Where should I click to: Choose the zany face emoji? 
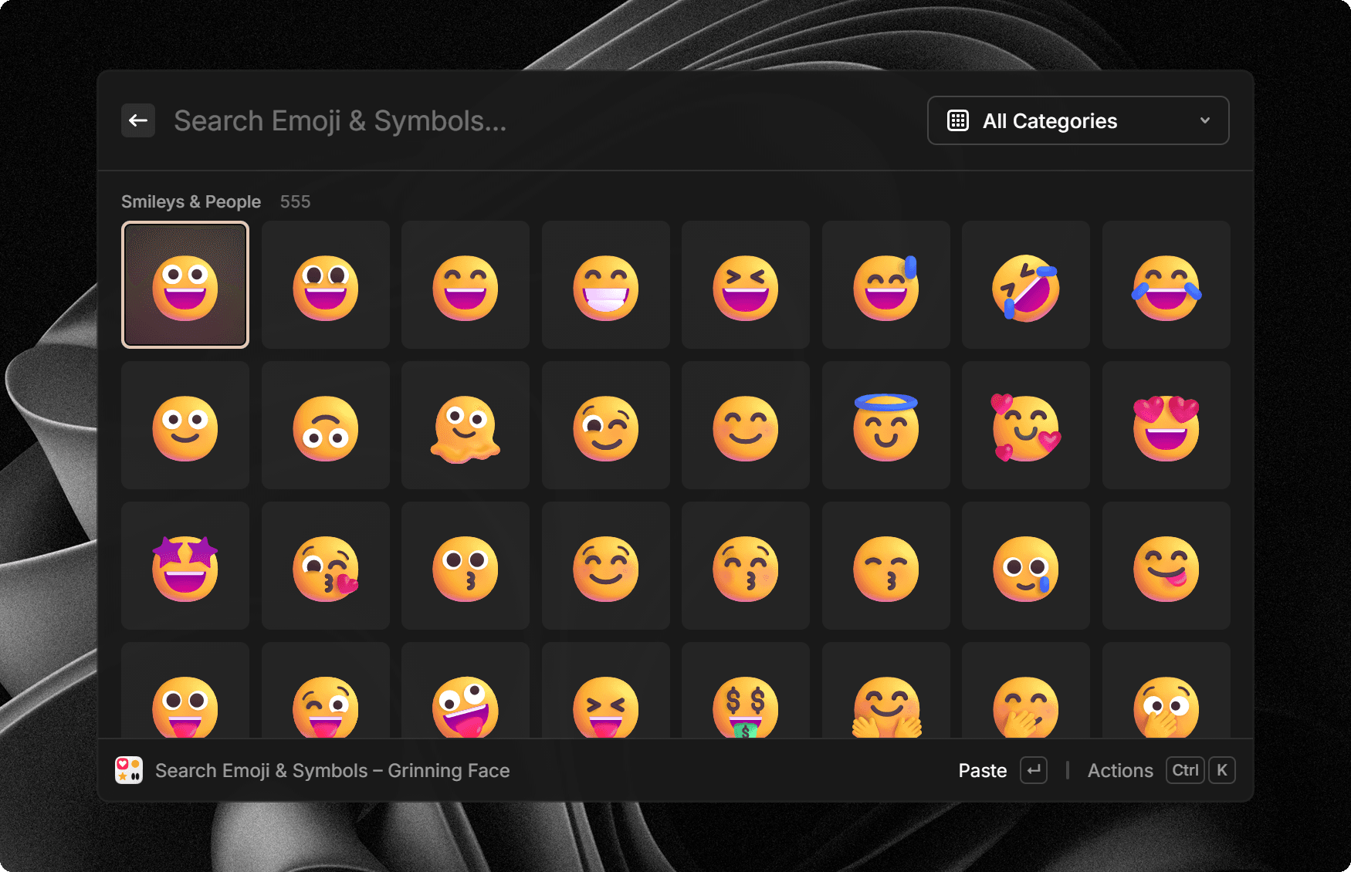[x=466, y=705]
